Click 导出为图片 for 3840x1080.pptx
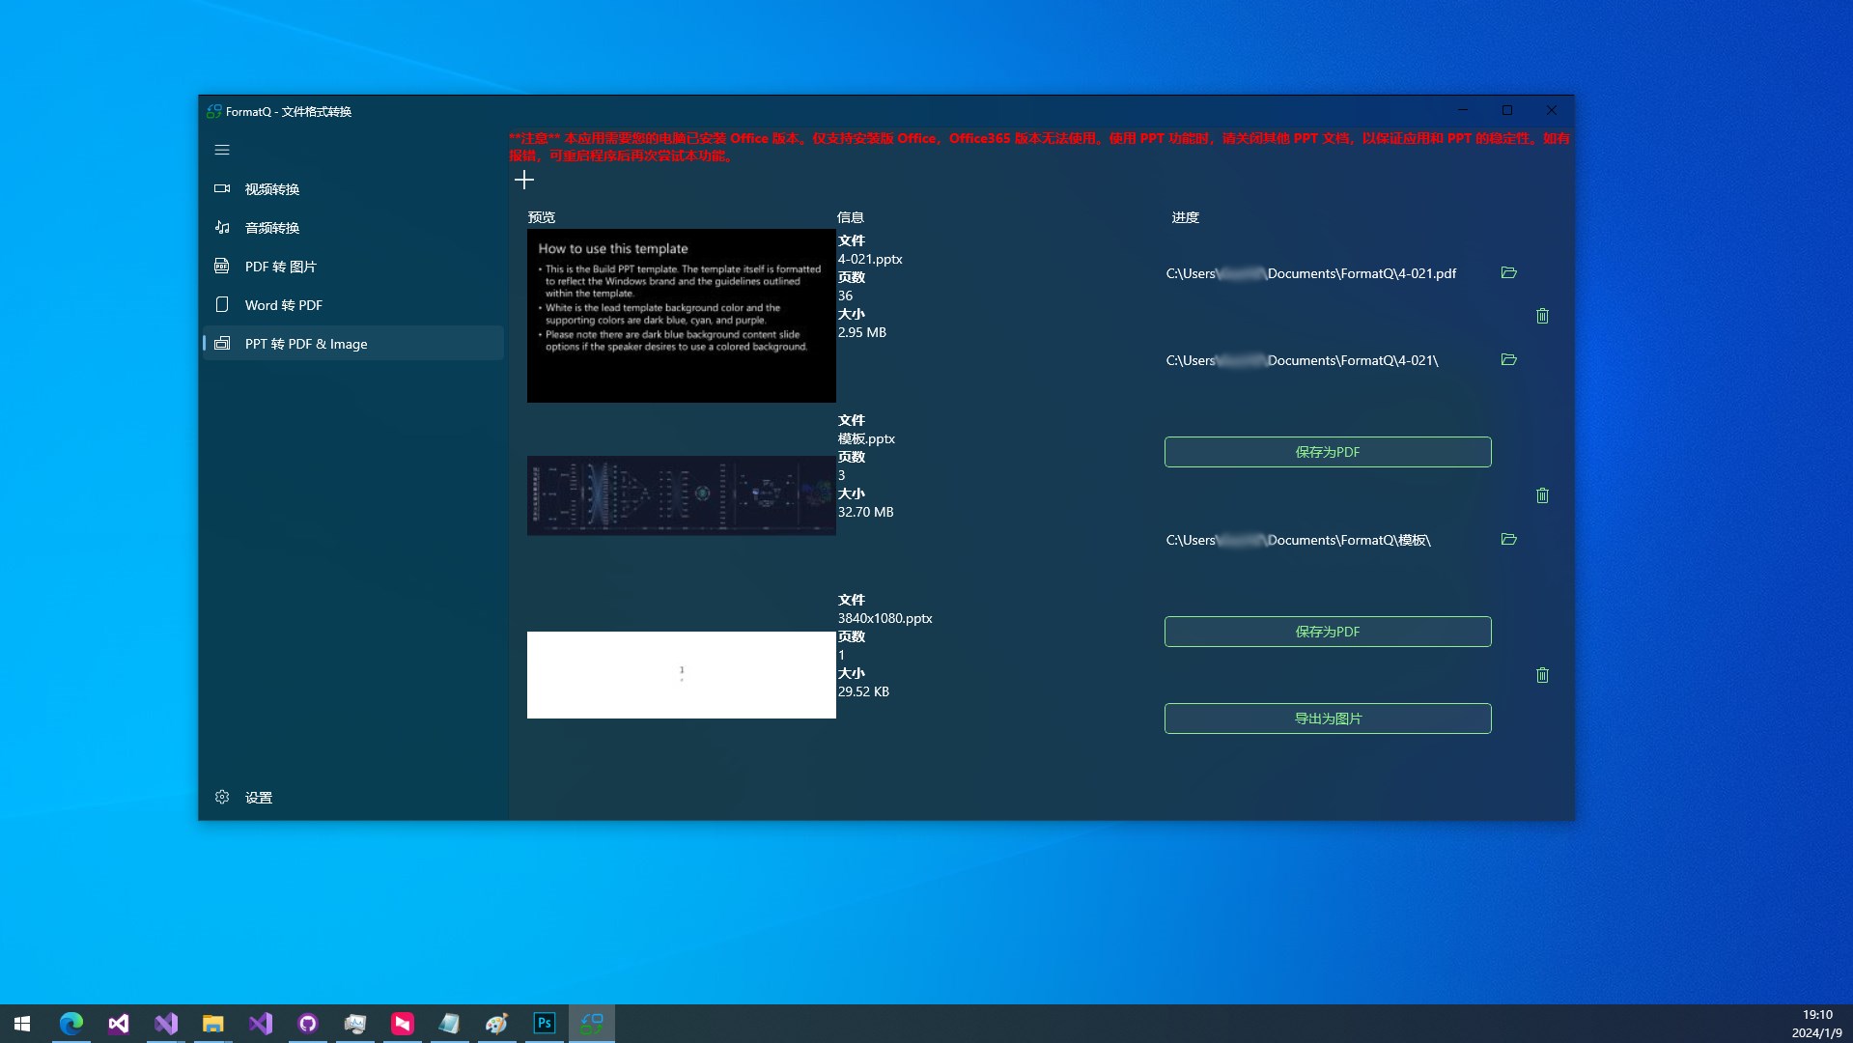 point(1328,719)
